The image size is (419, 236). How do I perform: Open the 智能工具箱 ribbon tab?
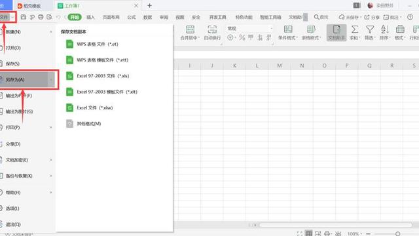270,17
